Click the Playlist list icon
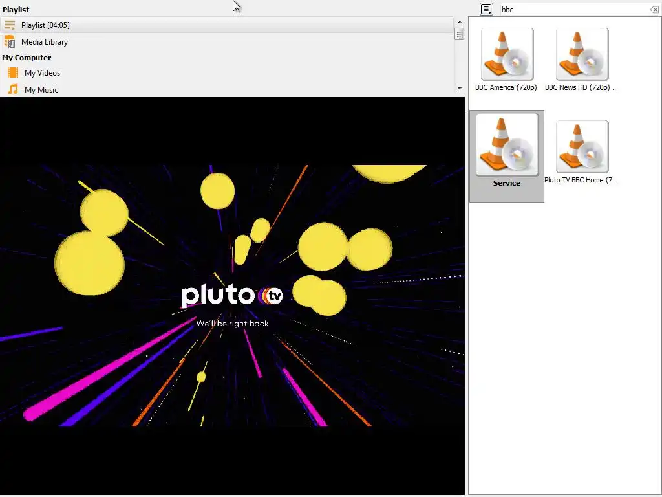Viewport: 662px width, 497px height. tap(10, 25)
